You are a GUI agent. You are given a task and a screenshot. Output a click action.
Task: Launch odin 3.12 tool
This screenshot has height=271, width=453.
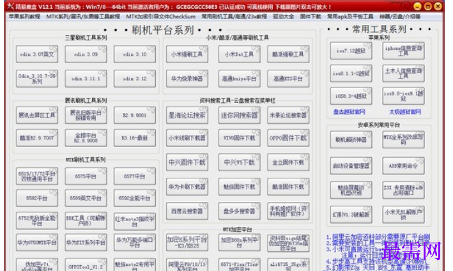tap(135, 78)
